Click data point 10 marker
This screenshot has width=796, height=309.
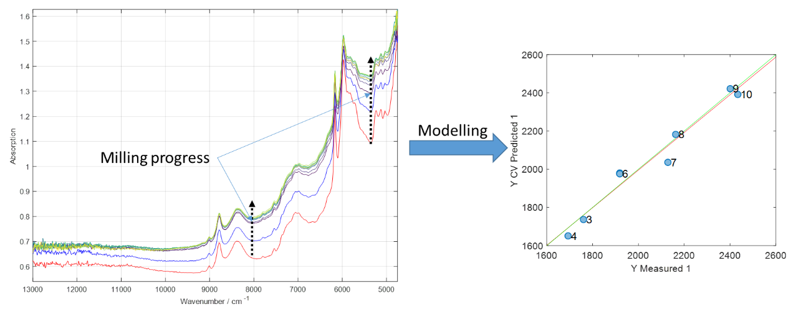tap(737, 95)
